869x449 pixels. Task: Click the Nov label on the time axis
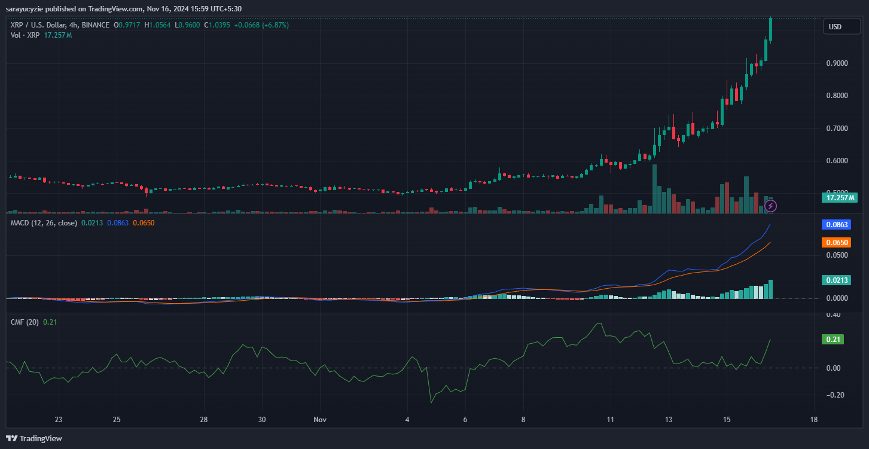(320, 420)
